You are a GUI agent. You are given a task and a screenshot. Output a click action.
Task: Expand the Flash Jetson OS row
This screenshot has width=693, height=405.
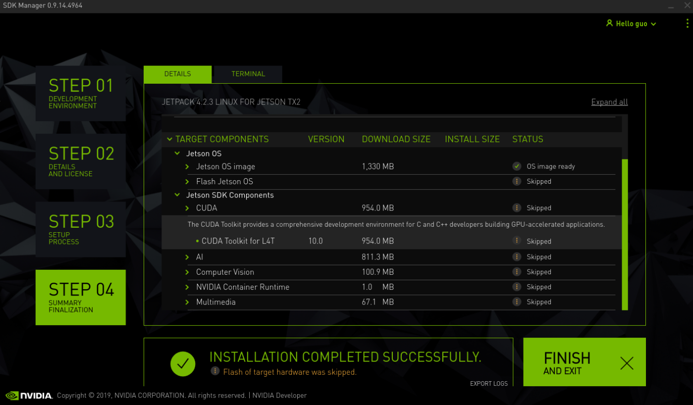pos(187,182)
